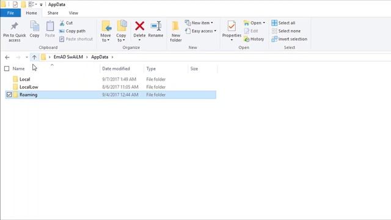Click Local's date 9/7/2017 1:49 AM

pos(119,79)
